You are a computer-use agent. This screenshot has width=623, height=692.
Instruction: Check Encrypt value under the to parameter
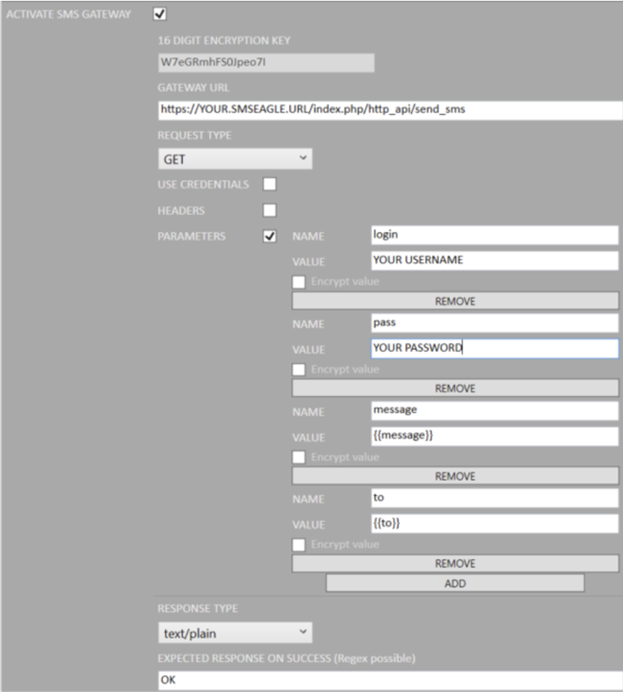pos(299,545)
